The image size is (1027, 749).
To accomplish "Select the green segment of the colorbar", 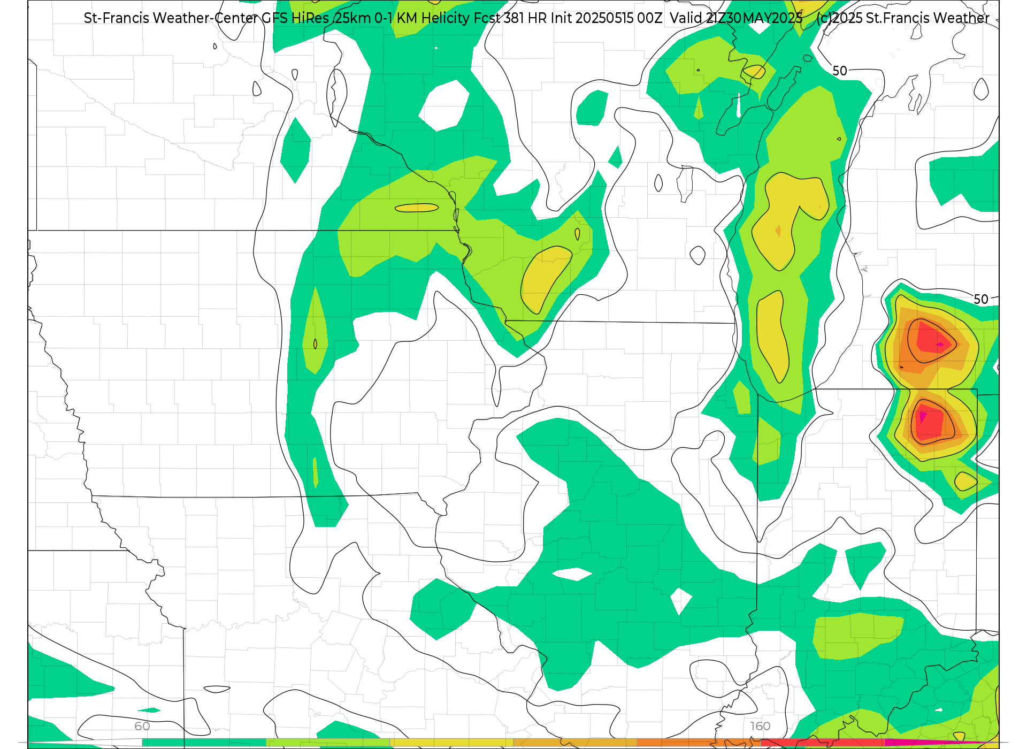I will 204,743.
